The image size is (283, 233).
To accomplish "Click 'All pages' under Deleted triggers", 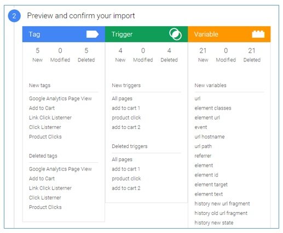I will click(122, 160).
